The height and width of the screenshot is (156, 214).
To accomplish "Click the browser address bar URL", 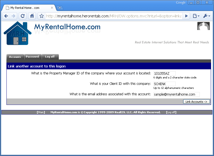I will 114,16.
